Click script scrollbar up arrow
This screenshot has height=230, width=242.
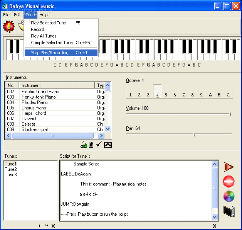[x=214, y=164]
